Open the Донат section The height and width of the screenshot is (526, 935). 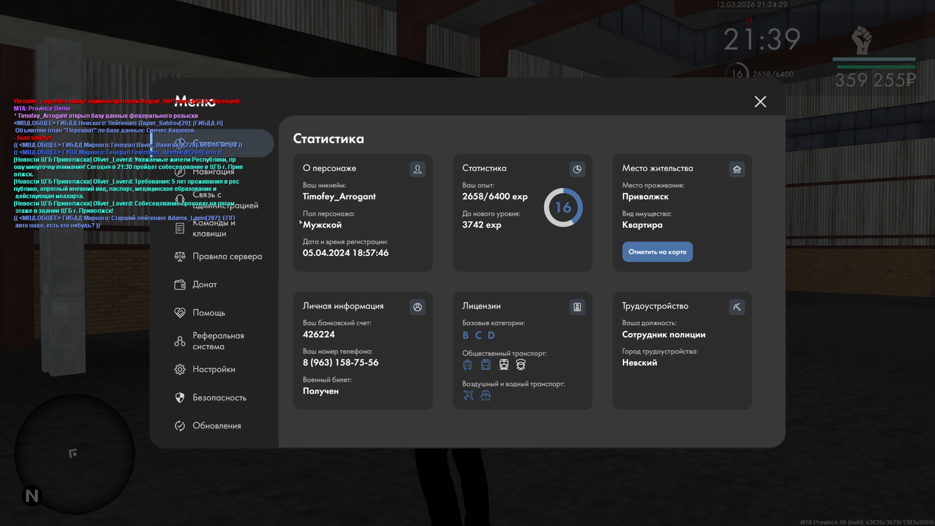click(205, 284)
